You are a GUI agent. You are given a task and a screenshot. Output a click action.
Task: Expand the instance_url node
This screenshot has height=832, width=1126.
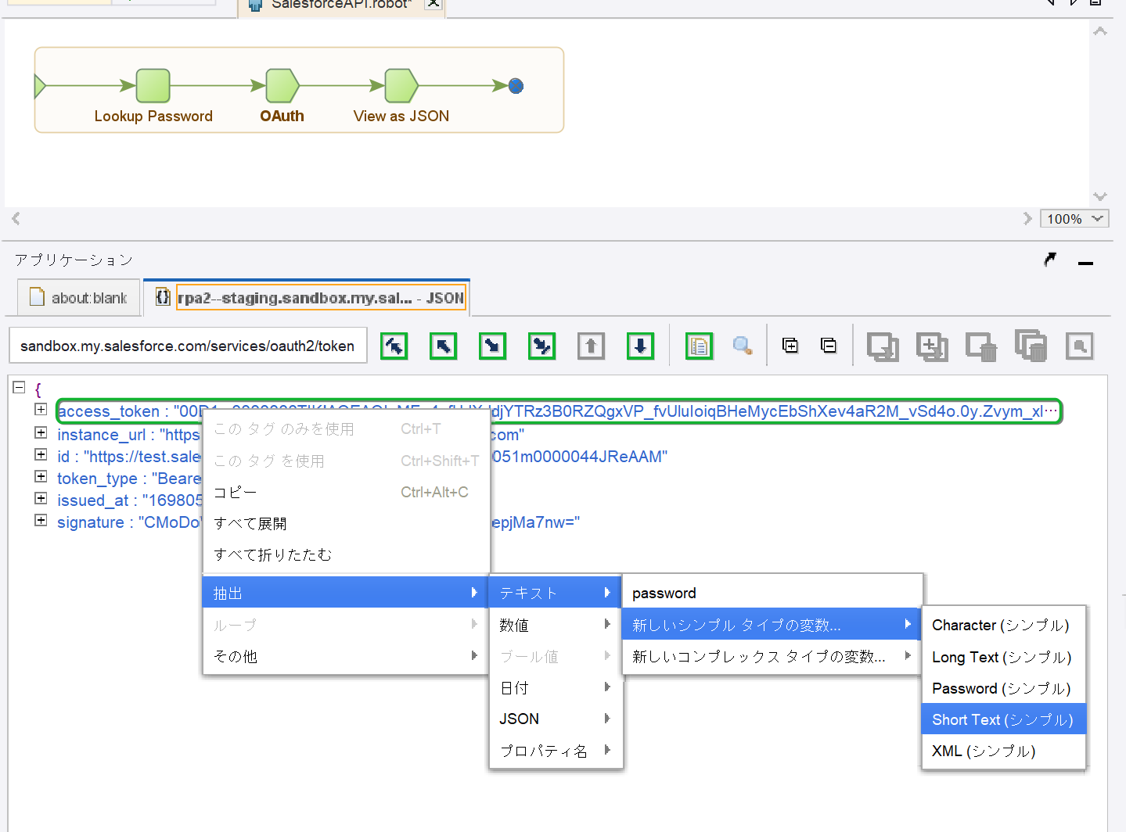tap(41, 432)
